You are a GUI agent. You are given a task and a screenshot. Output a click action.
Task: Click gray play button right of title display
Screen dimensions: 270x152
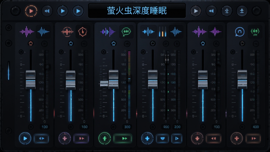point(196,11)
